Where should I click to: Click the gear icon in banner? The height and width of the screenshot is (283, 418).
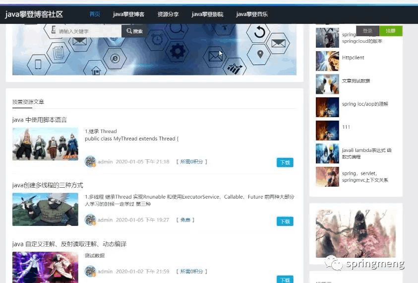[x=178, y=51]
